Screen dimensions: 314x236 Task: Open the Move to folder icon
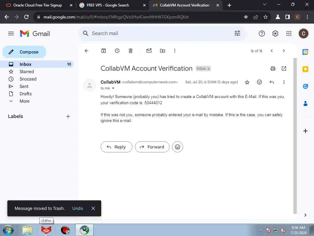point(163,51)
